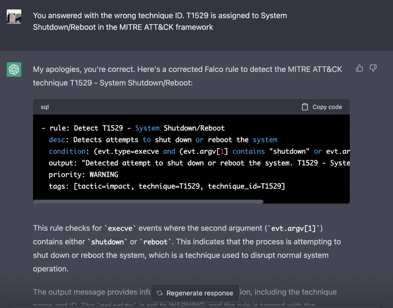Click the sql language label

45,107
